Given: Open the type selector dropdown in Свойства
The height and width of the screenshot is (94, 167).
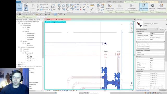Looking at the screenshot, I should (x=166, y=24).
